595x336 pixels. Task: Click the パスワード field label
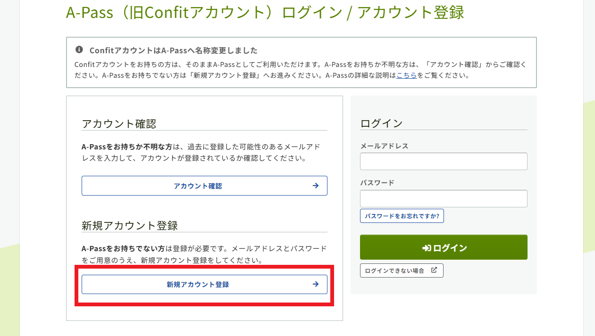click(x=377, y=183)
